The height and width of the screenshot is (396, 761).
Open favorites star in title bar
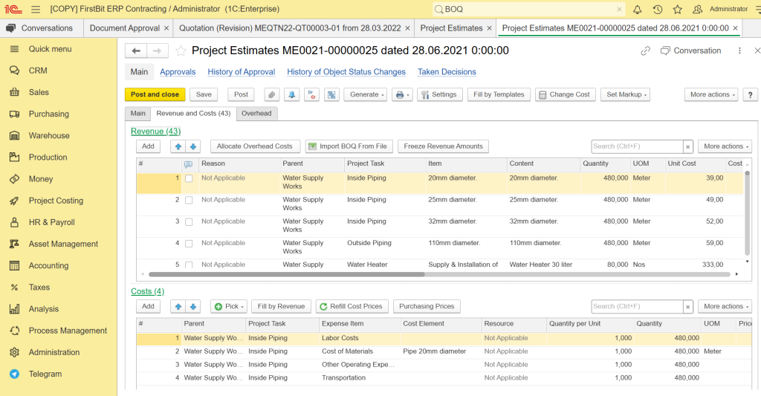(678, 9)
